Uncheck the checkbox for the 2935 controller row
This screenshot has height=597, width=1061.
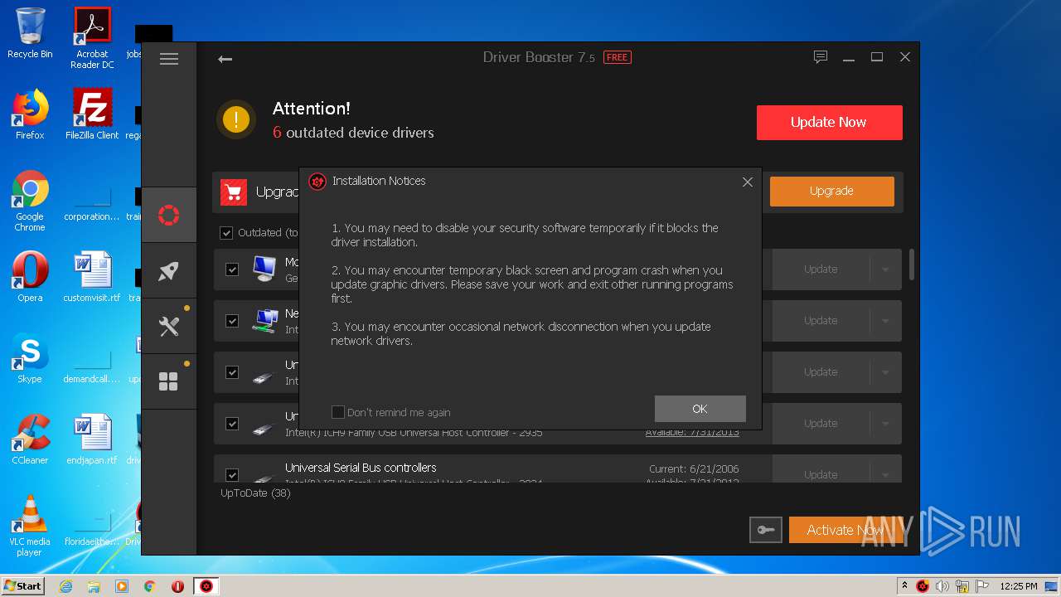(232, 424)
